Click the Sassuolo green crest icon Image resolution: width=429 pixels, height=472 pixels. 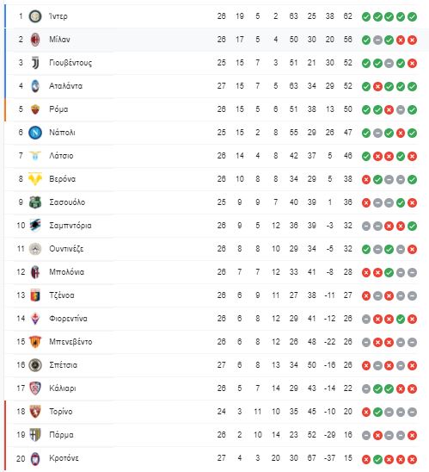coord(35,202)
